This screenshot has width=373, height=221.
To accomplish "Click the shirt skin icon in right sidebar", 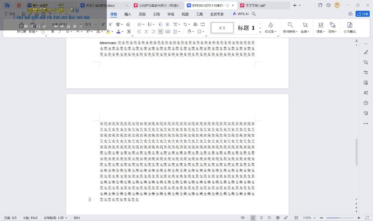I will pos(366,113).
